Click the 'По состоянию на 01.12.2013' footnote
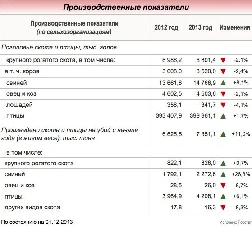This screenshot has height=226, width=252. 37,222
